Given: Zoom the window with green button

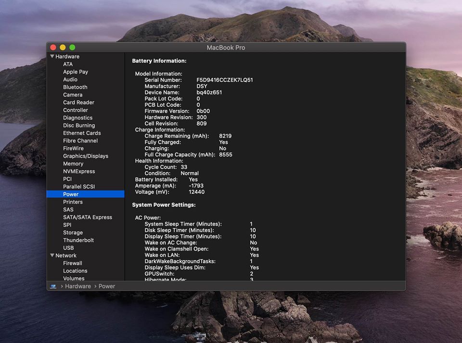Looking at the screenshot, I should tap(72, 48).
